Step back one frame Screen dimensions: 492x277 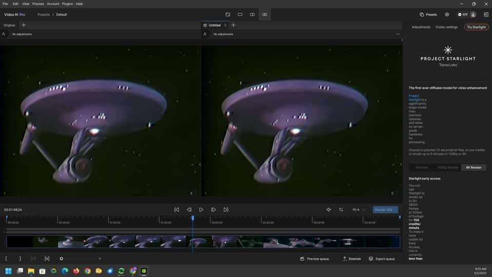click(x=189, y=210)
